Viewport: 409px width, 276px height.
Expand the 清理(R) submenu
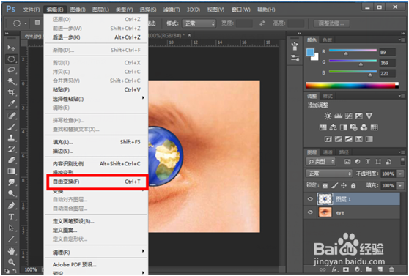coord(96,252)
